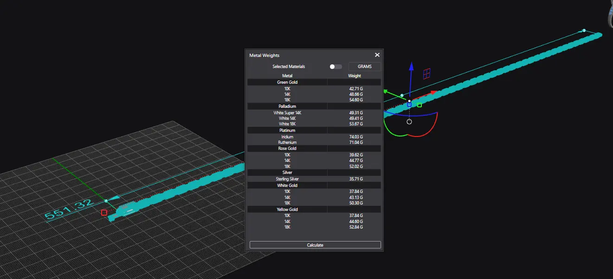
Task: Click the White Gold 18K row label
Action: pos(287,203)
